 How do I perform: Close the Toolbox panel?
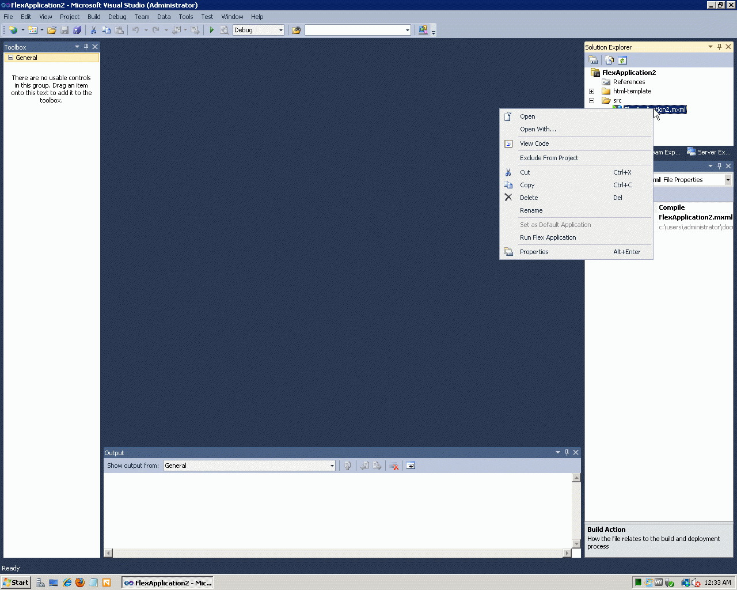tap(96, 47)
